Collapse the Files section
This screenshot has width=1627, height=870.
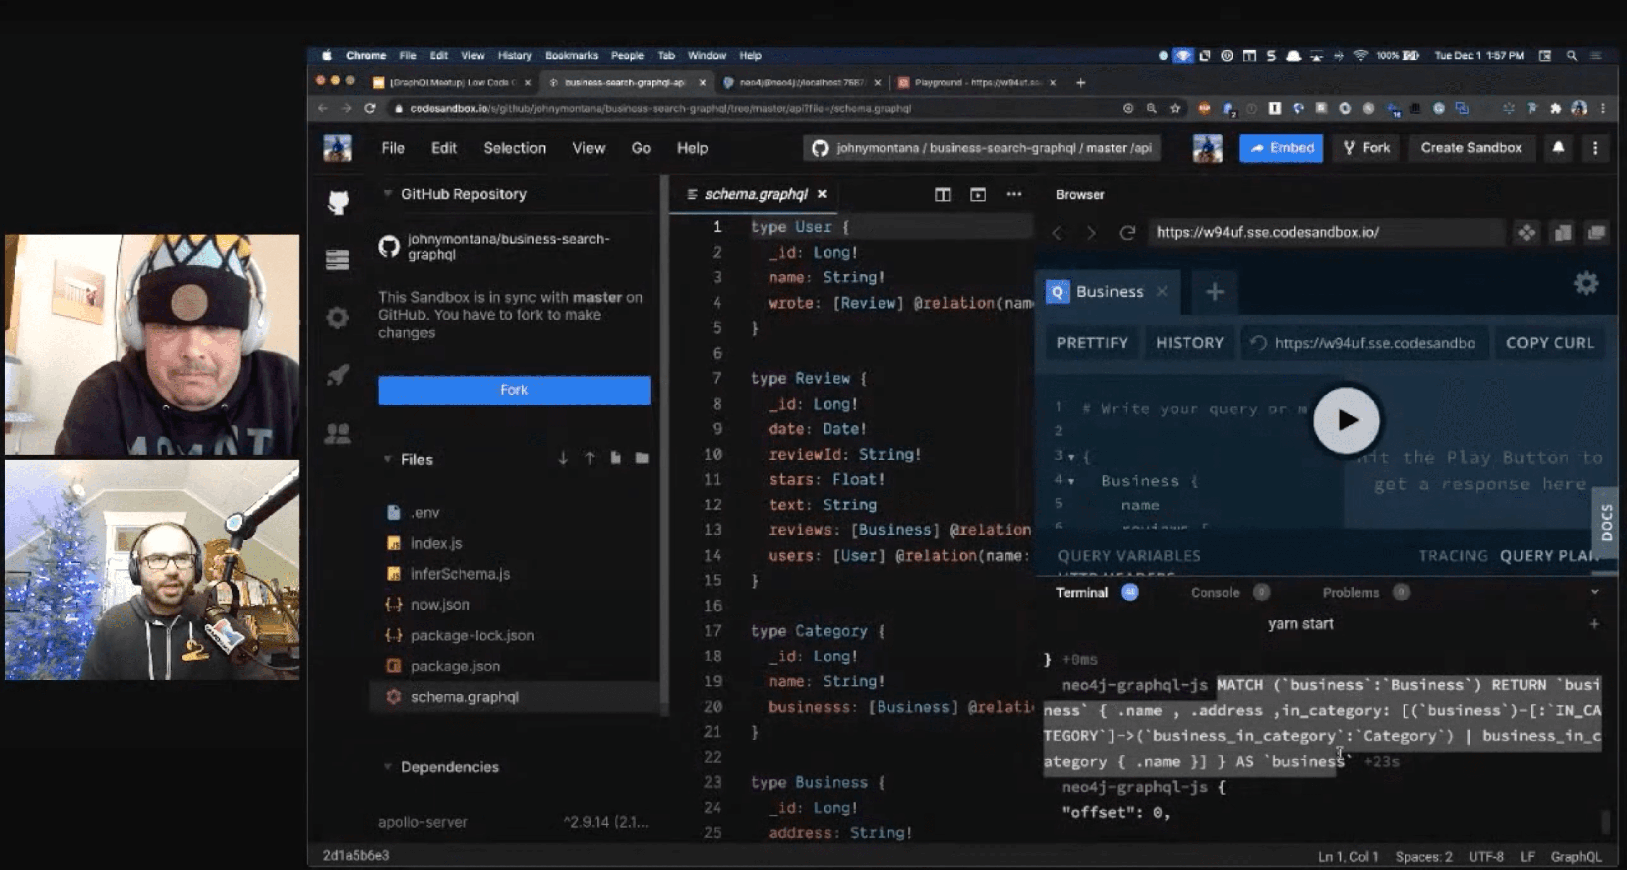[387, 459]
